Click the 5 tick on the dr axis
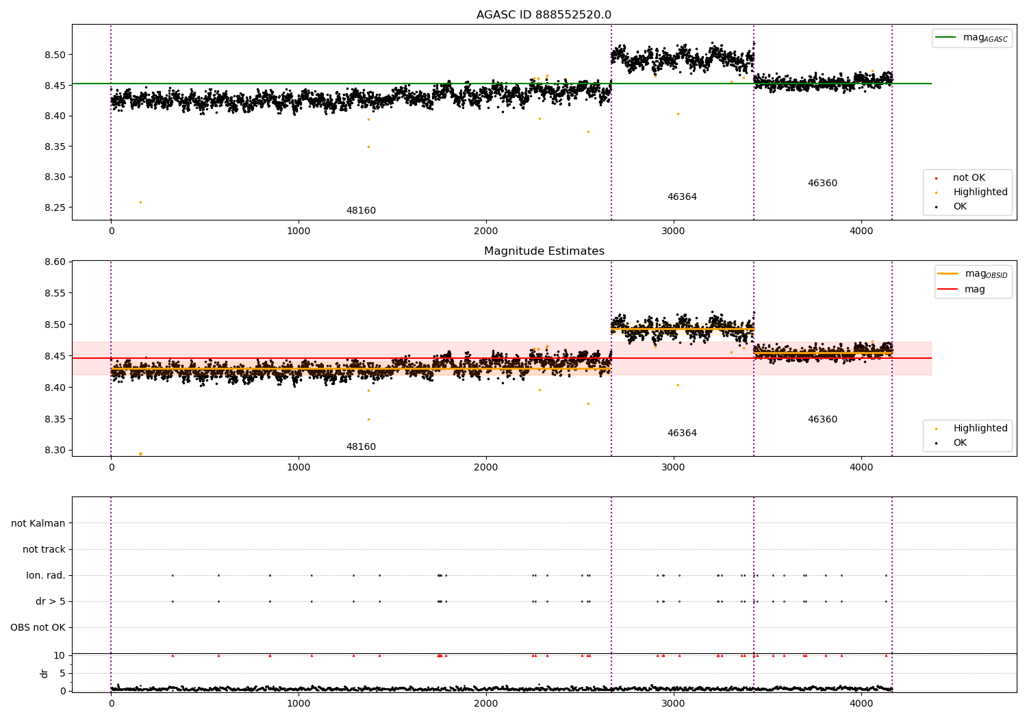The image size is (1027, 719). [x=62, y=673]
